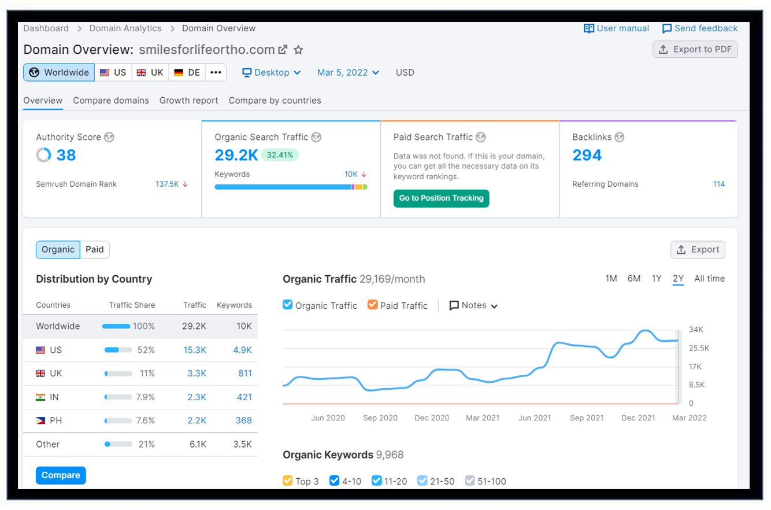
Task: Set chart range to 1M
Action: click(611, 279)
